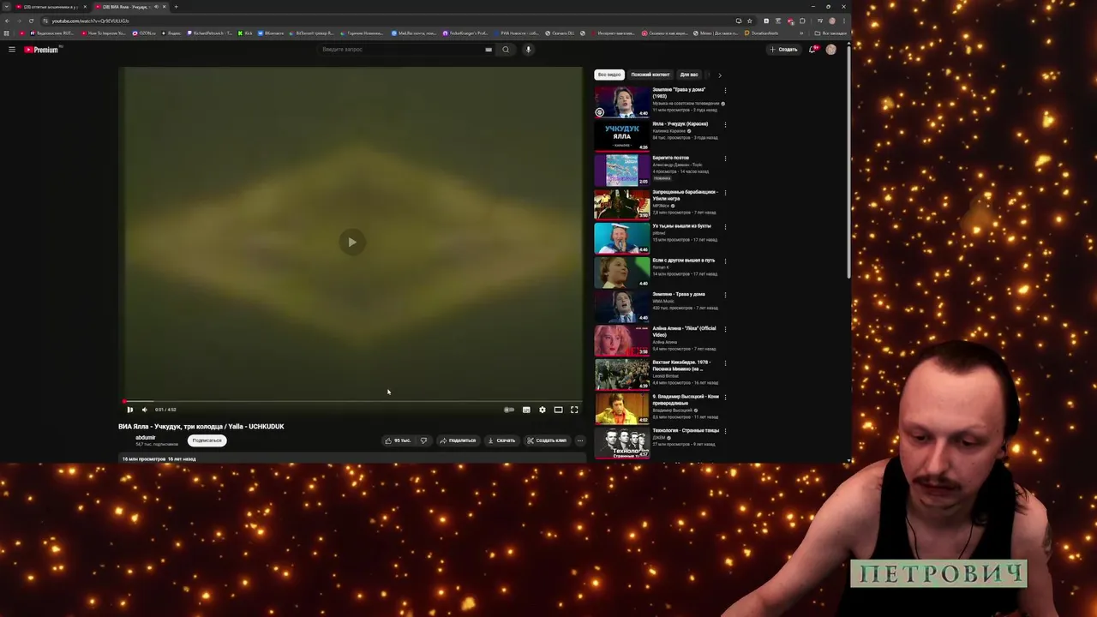Select the 'Все видео' filter chip
The image size is (1097, 617).
609,75
